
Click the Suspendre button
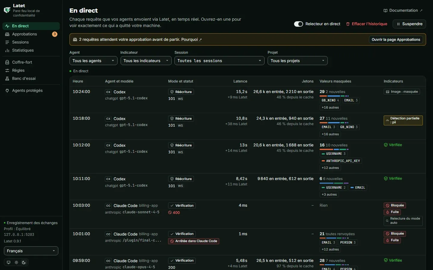410,24
